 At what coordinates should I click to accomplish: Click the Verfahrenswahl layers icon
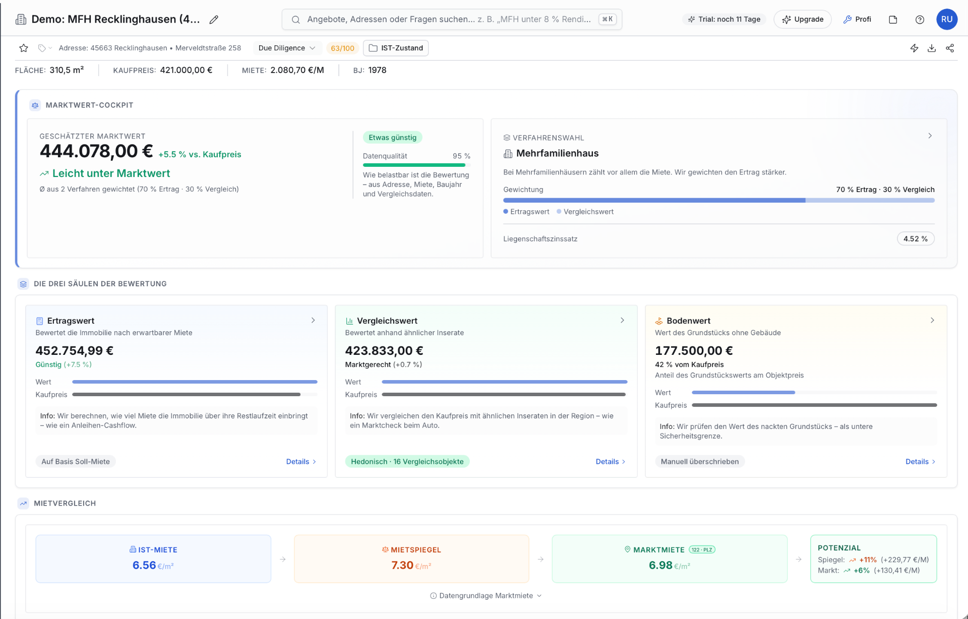(x=507, y=138)
